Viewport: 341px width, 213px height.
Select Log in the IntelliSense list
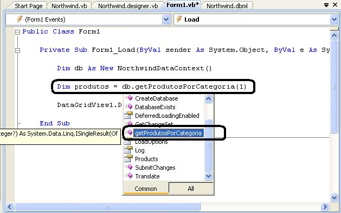(140, 150)
